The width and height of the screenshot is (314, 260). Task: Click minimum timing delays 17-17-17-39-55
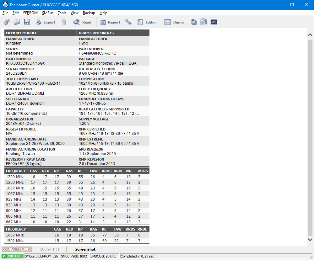tap(92, 103)
